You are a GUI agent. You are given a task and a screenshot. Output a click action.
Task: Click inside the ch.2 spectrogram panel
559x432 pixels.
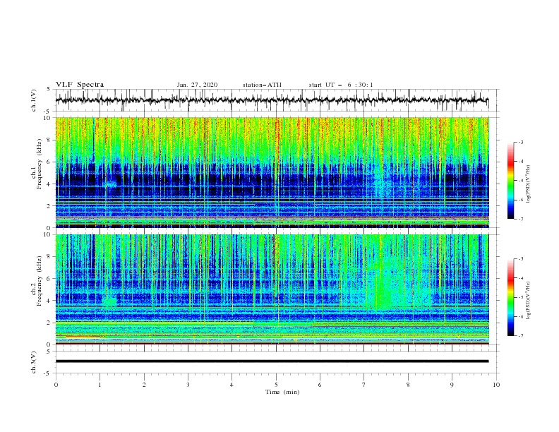point(272,289)
